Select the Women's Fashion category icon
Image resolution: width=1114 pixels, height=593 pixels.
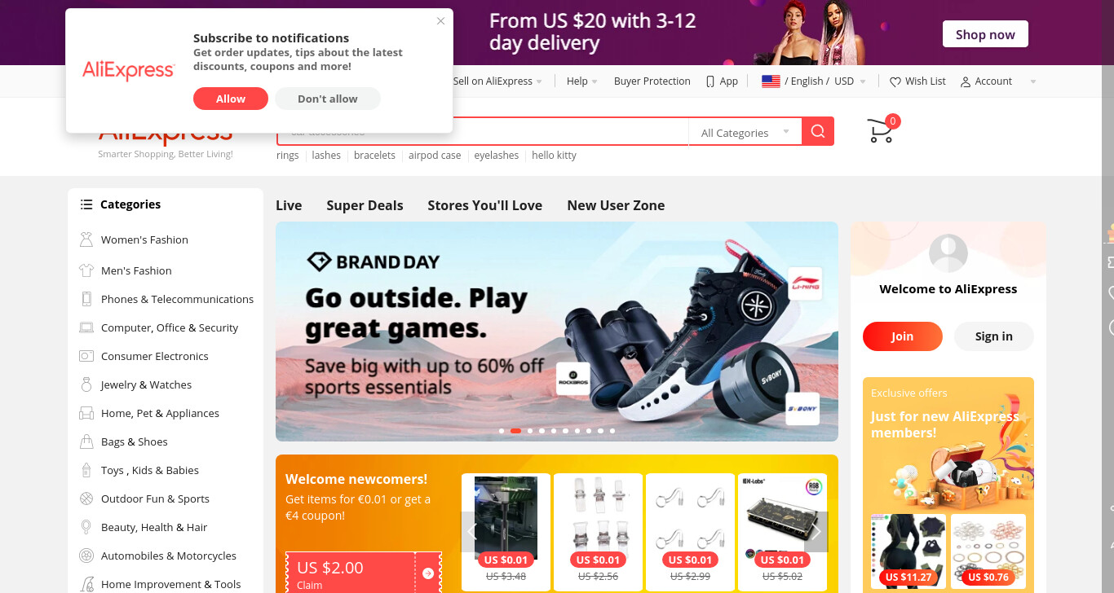point(86,239)
